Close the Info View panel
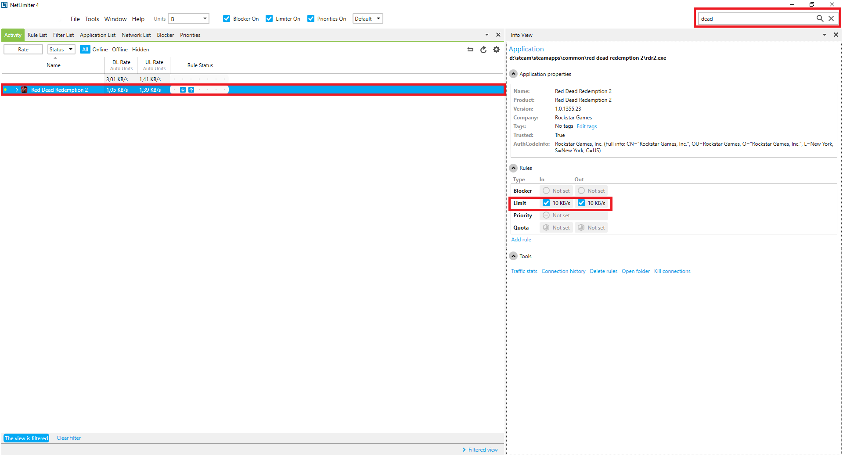This screenshot has width=843, height=456. pos(836,35)
